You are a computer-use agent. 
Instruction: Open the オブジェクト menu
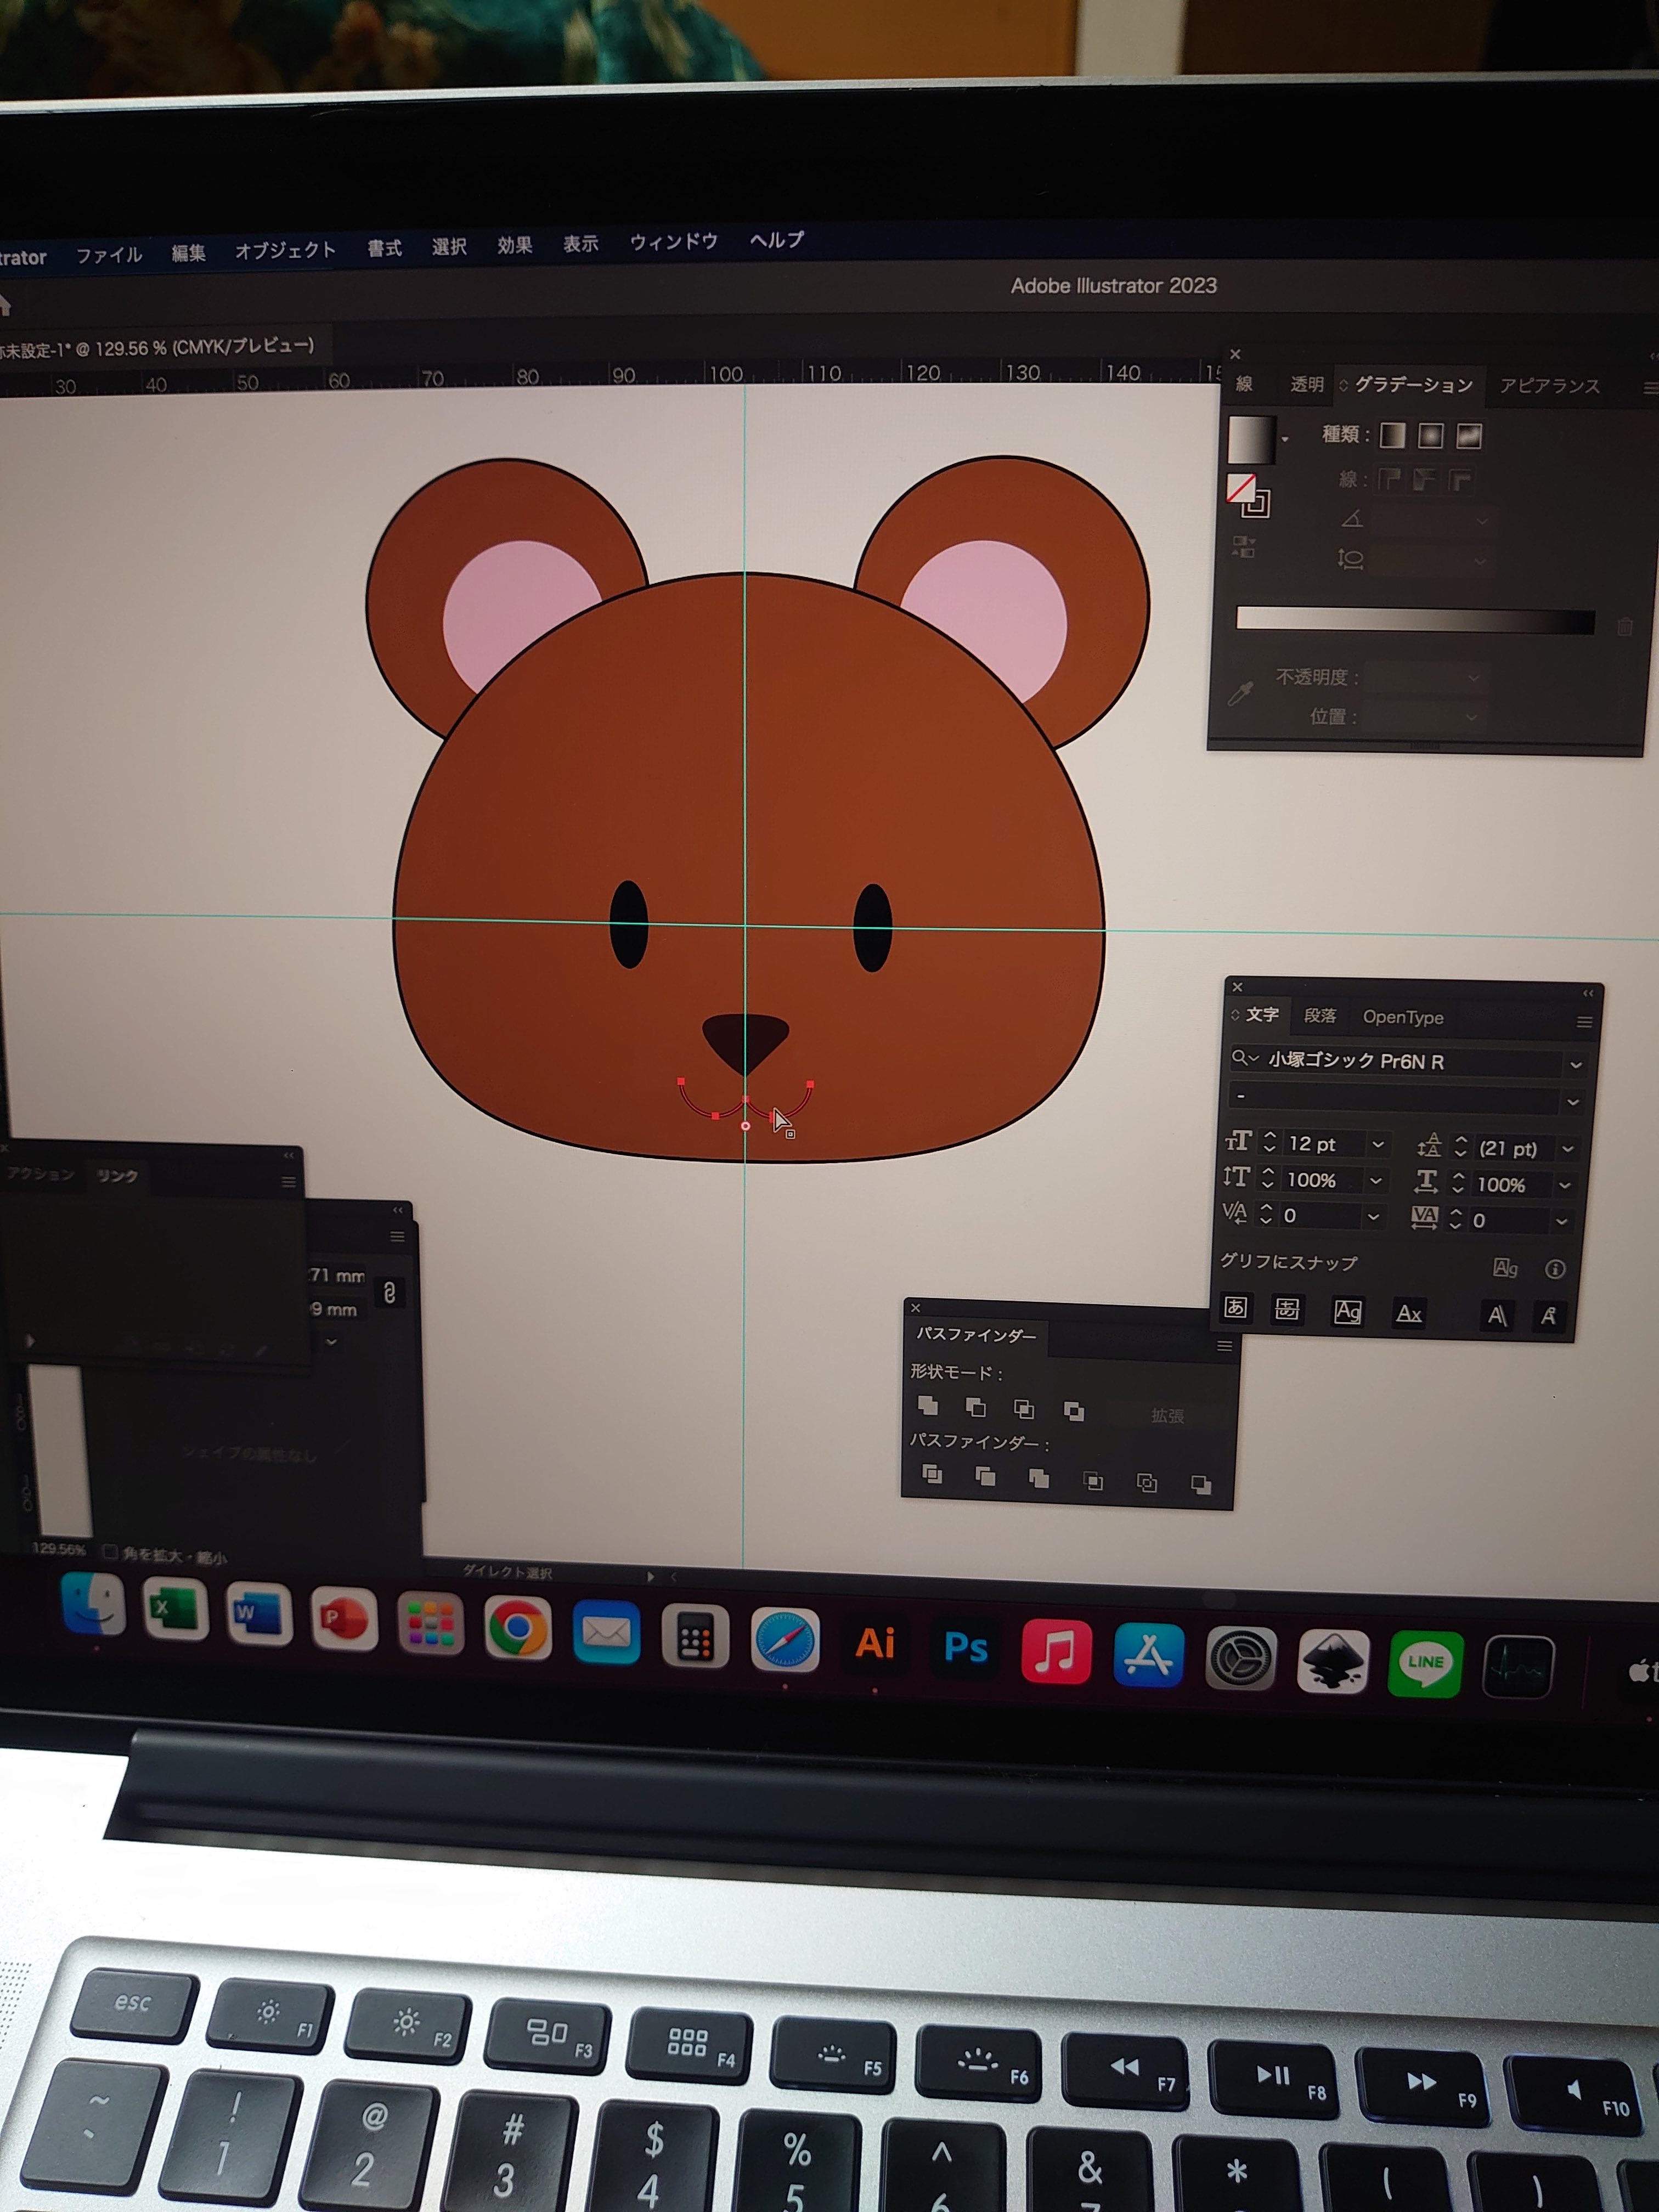pos(285,250)
